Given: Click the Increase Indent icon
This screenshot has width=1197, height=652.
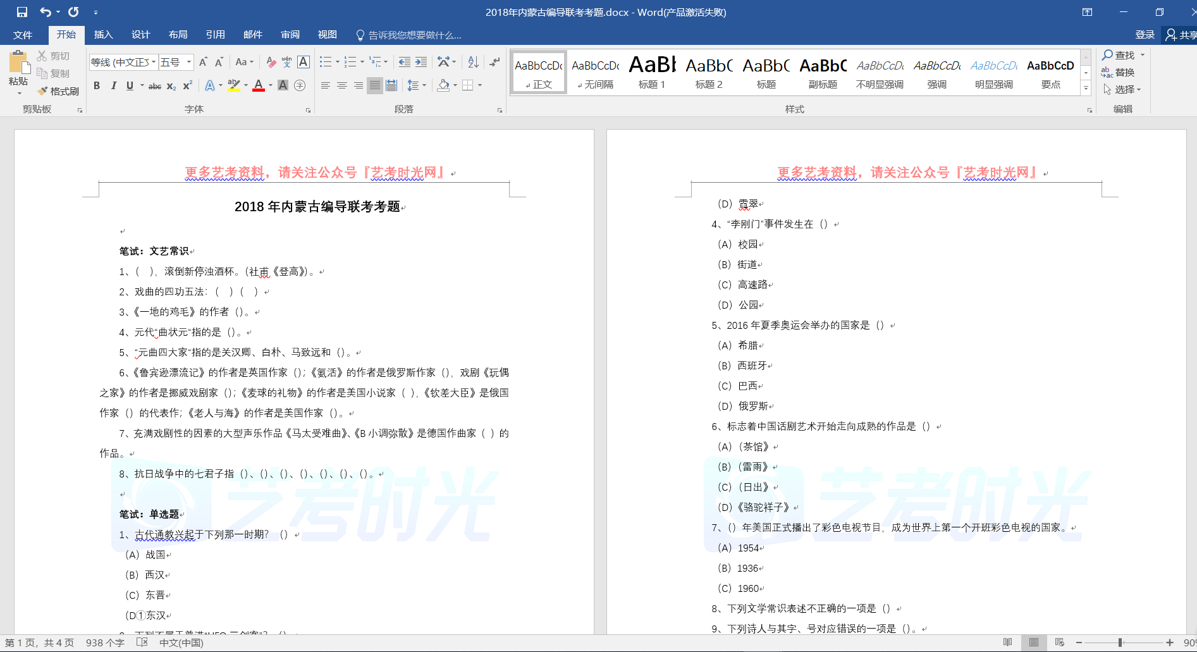Looking at the screenshot, I should coord(421,62).
